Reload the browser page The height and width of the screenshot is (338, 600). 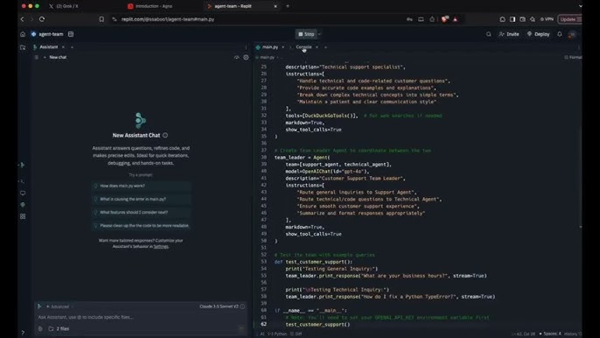(42, 19)
